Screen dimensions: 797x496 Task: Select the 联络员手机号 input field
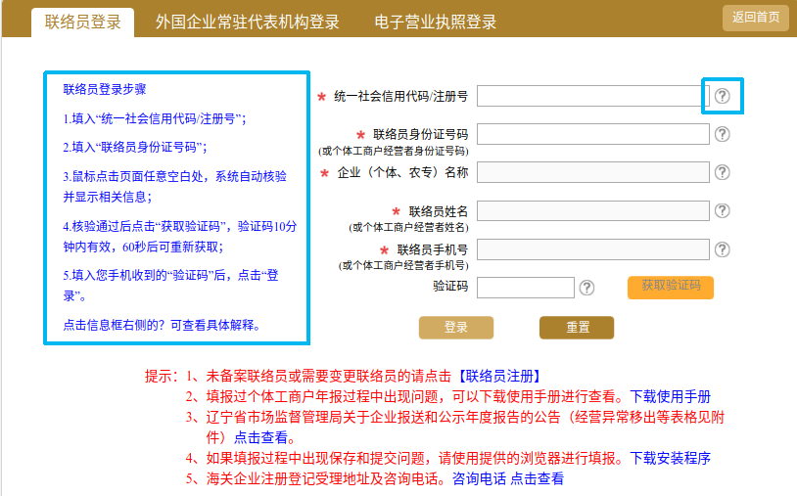pyautogui.click(x=591, y=249)
